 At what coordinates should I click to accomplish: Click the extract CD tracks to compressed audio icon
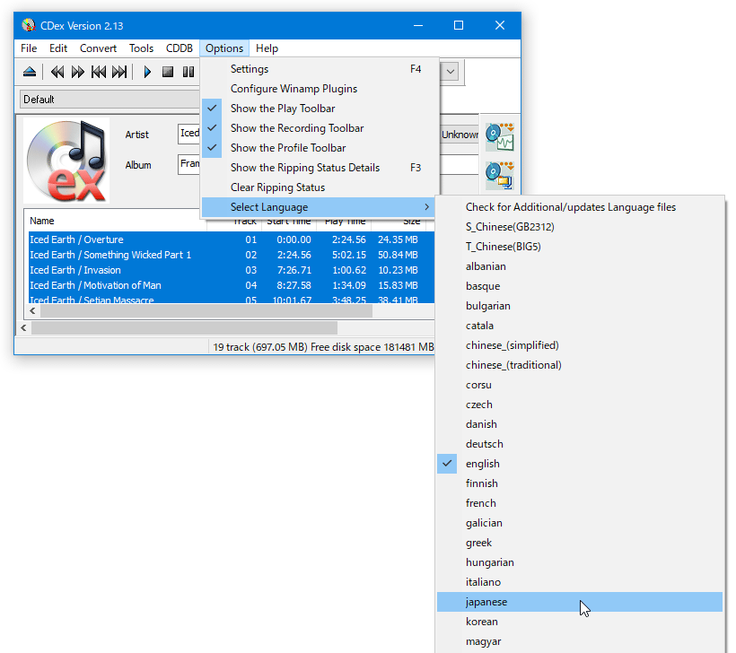[x=500, y=176]
